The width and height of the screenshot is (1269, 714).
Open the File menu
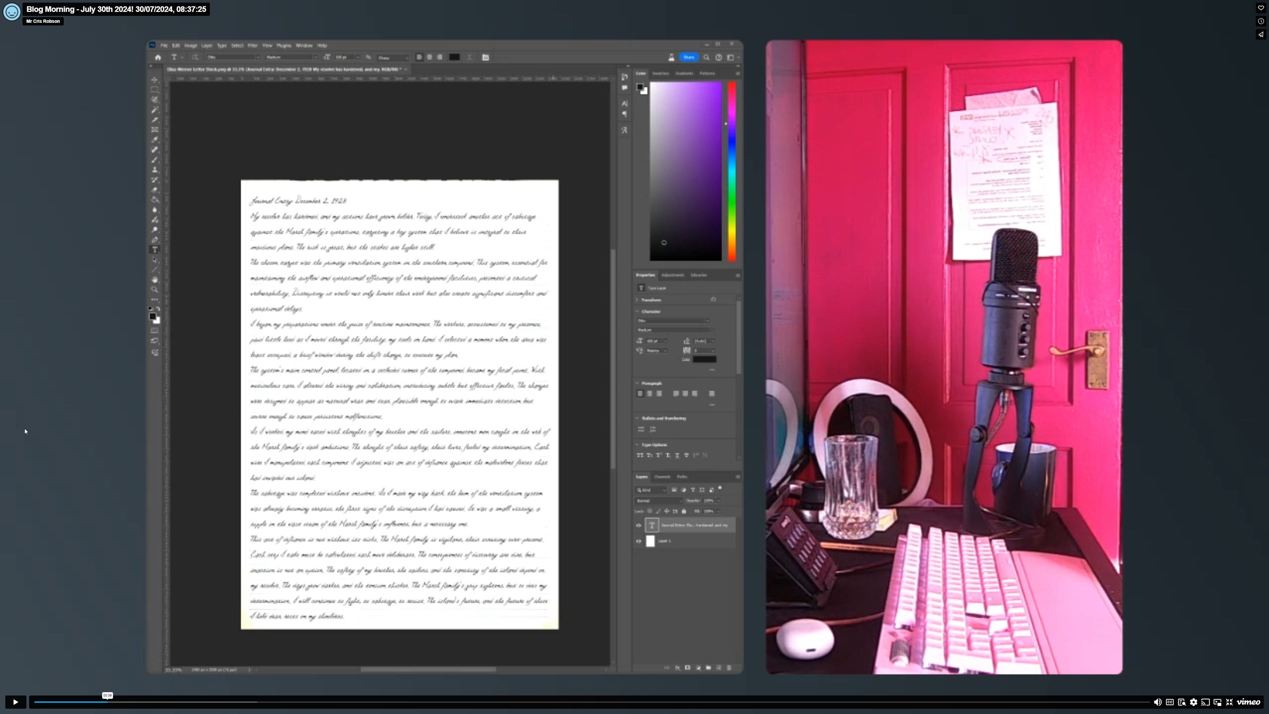coord(164,45)
